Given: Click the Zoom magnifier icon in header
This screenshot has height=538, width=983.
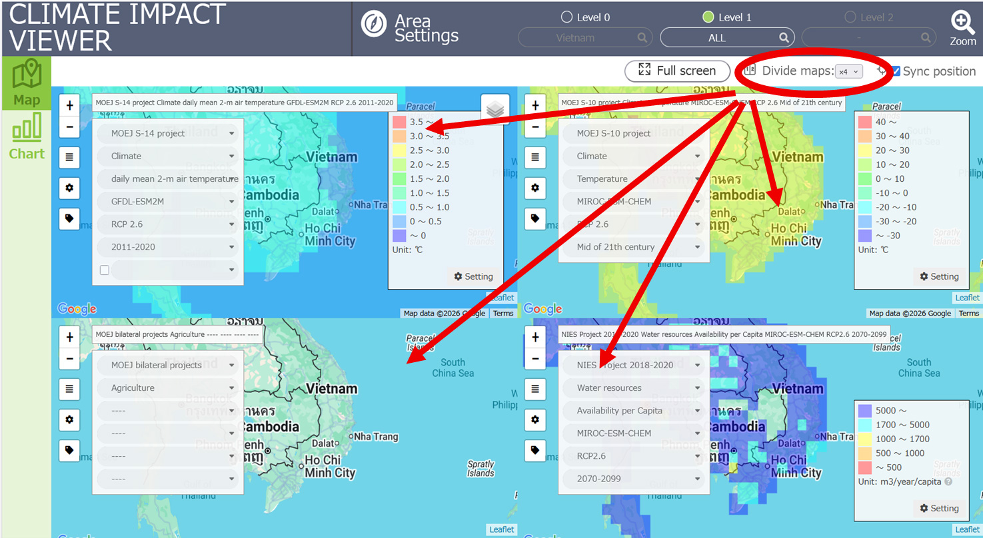Looking at the screenshot, I should (963, 23).
